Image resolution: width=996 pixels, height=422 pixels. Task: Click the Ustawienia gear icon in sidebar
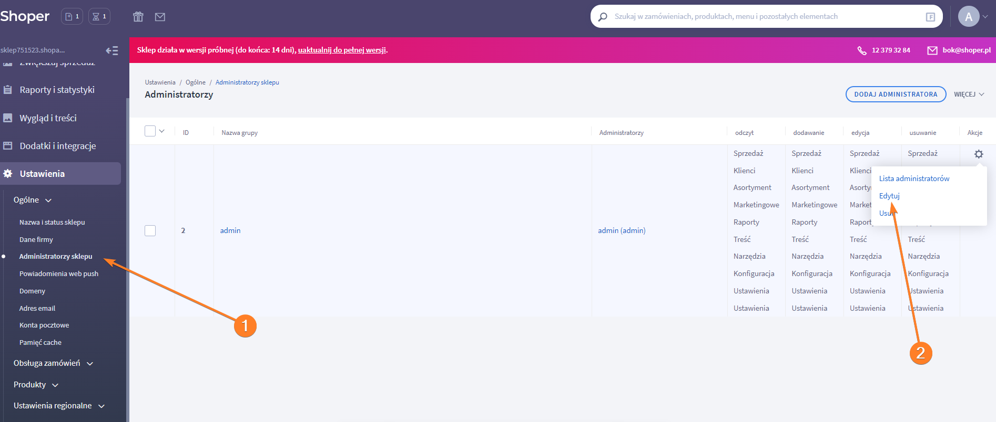(x=8, y=174)
